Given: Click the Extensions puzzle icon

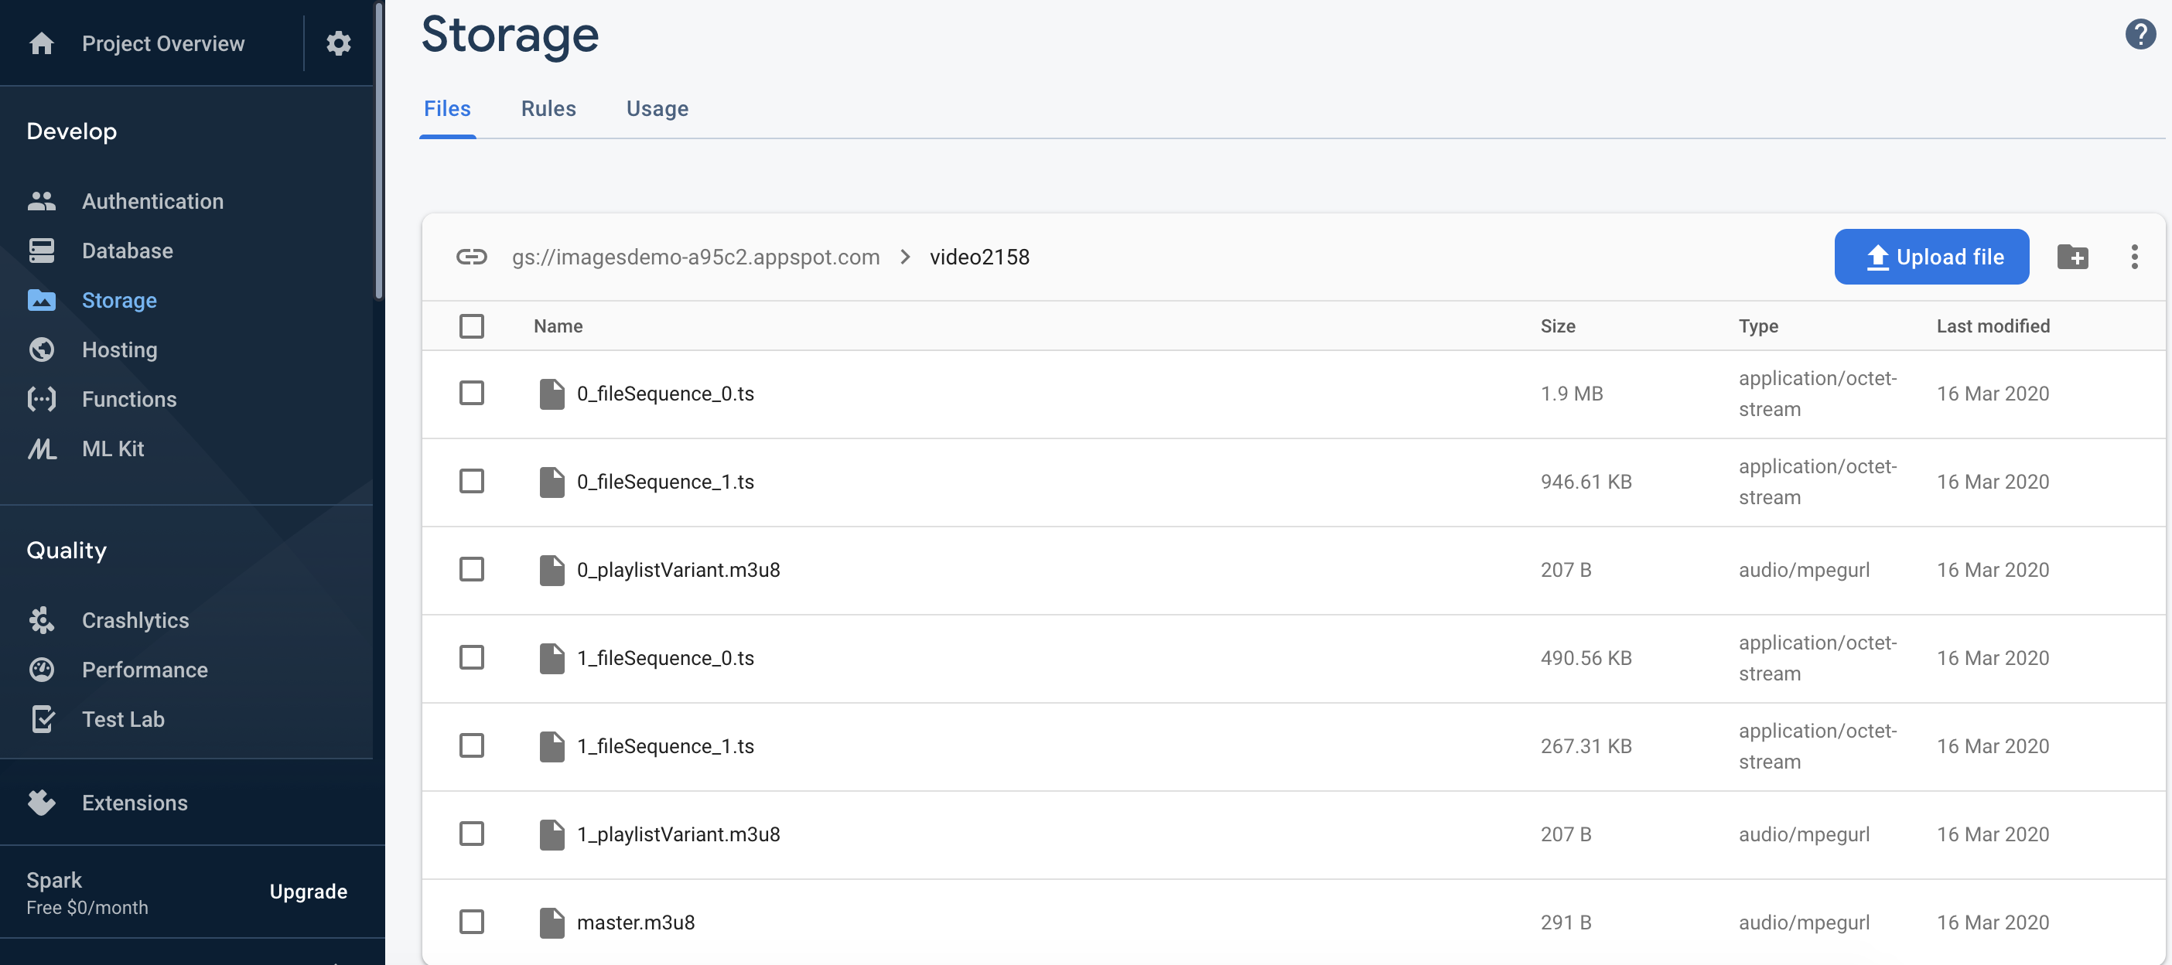Looking at the screenshot, I should pos(41,803).
